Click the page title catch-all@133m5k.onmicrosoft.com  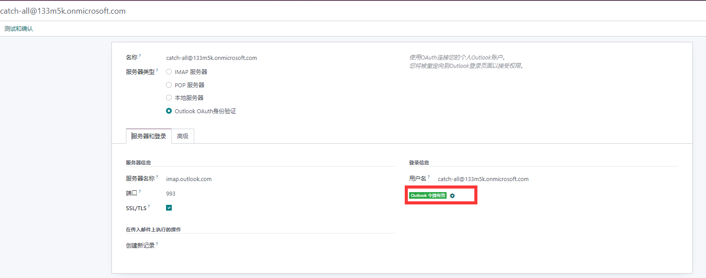point(63,11)
